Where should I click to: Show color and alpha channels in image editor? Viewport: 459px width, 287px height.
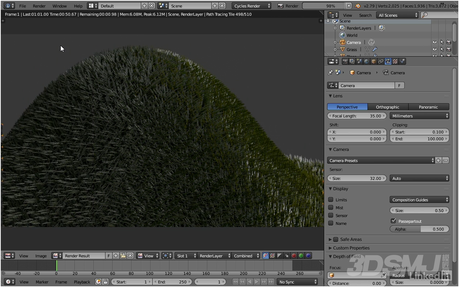point(265,256)
